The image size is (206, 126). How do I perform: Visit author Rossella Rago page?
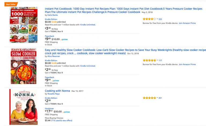[53, 94]
